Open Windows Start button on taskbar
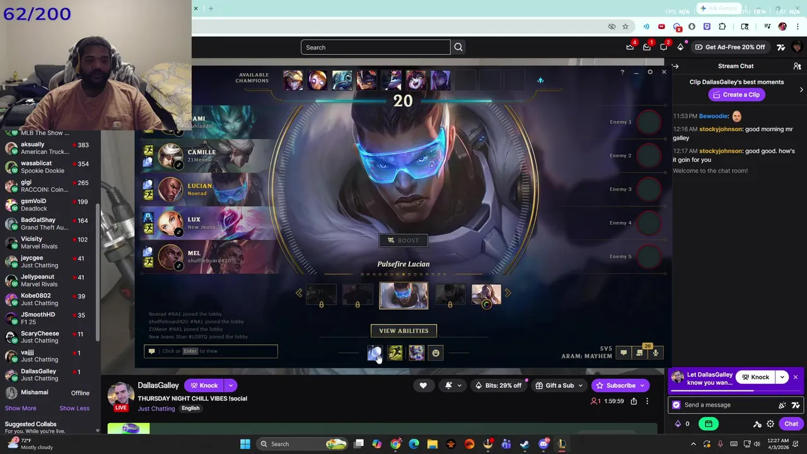 coord(245,444)
